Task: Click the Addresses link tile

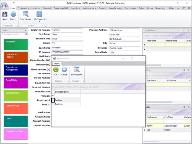Action: click(16, 44)
